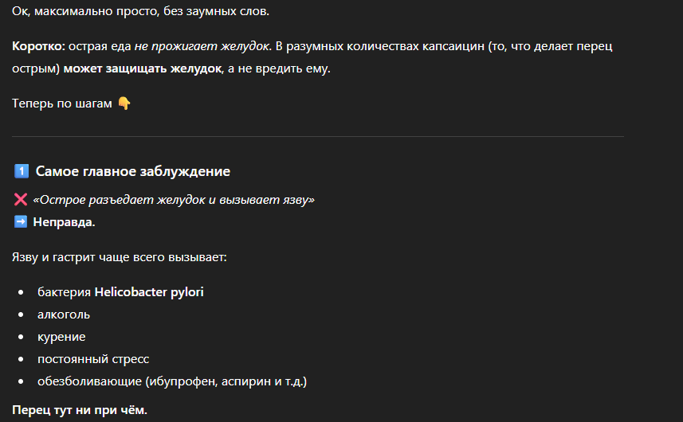Click the bullet before the курение item
Image resolution: width=683 pixels, height=422 pixels.
[21, 337]
